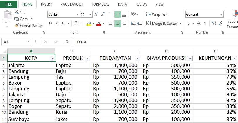Screen dimensions: 238x123
Task: Open Clipboard dialog launcher
Action: (x=44, y=32)
